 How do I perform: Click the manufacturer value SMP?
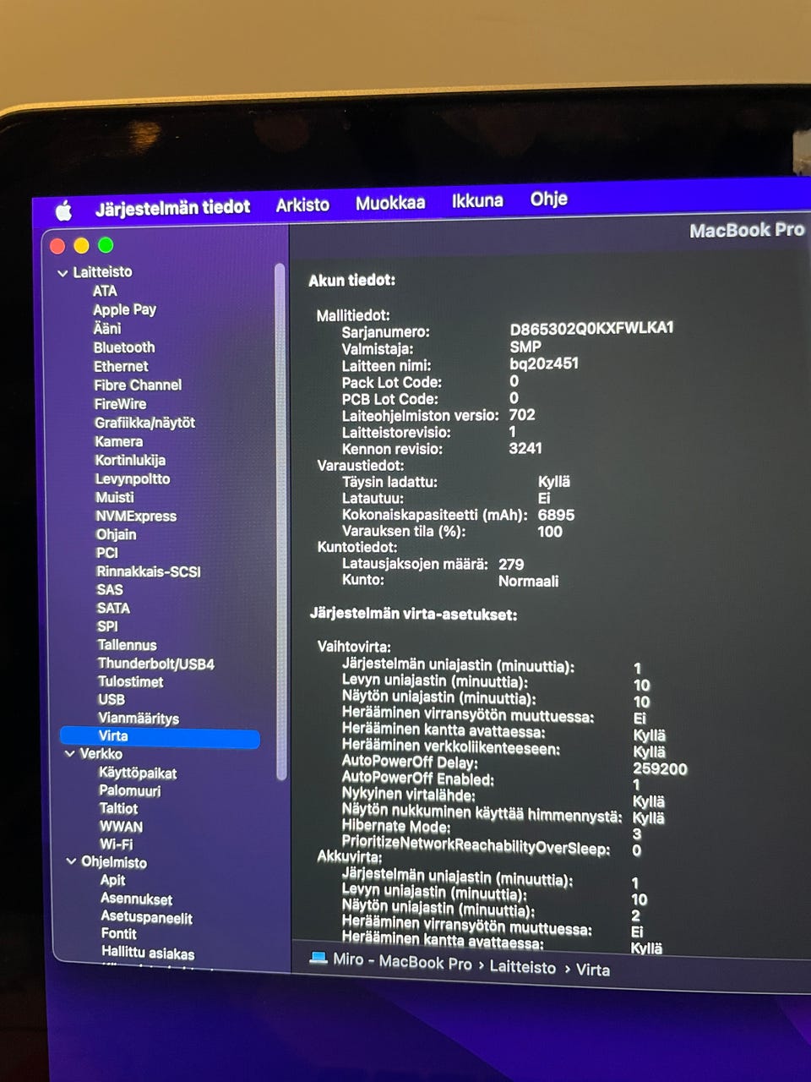coord(525,347)
